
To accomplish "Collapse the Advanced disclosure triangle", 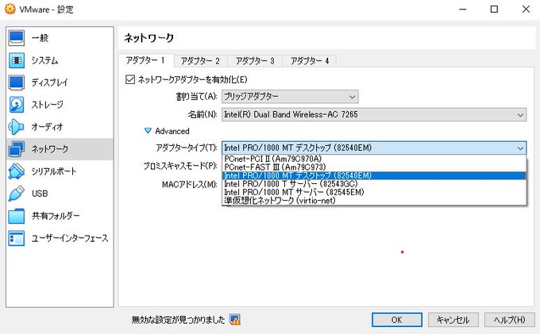I will 148,131.
